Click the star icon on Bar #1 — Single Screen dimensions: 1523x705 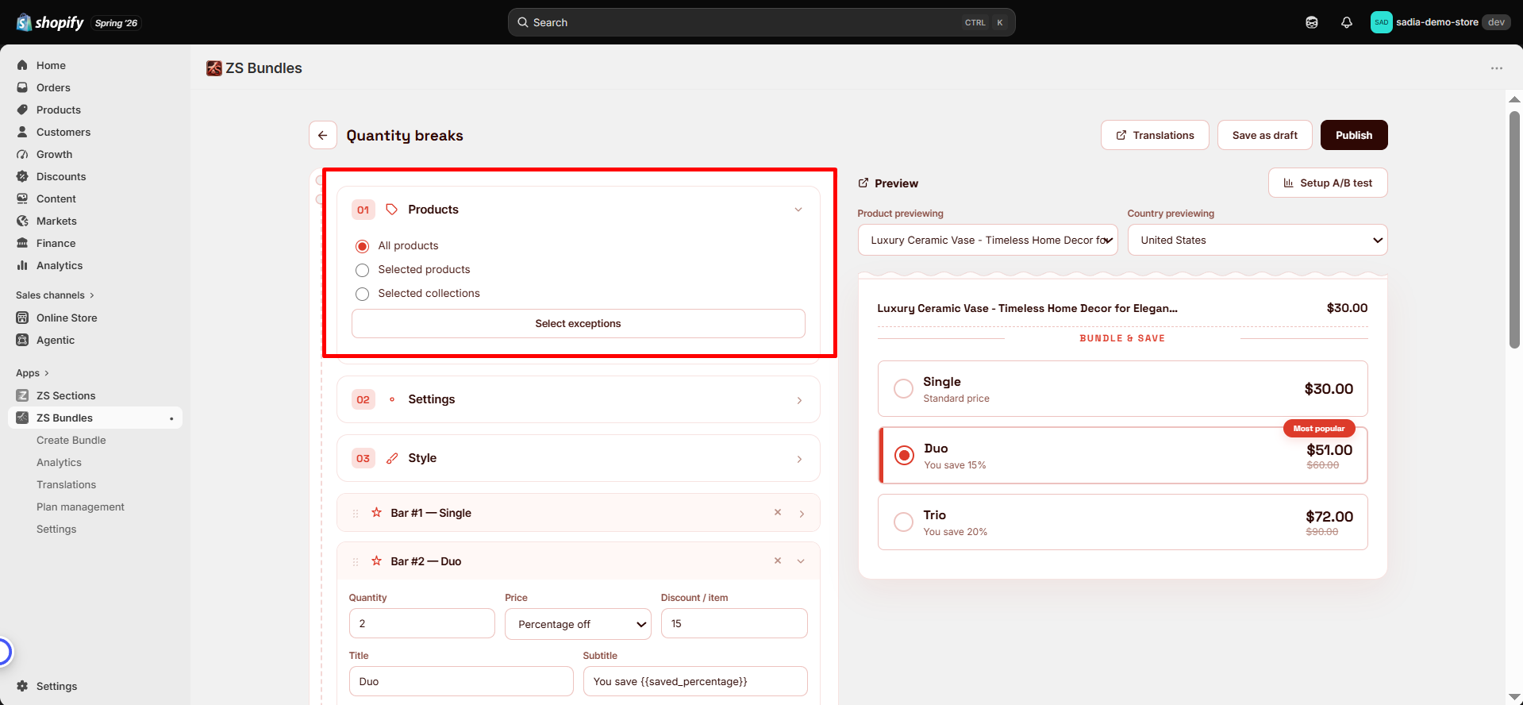377,513
